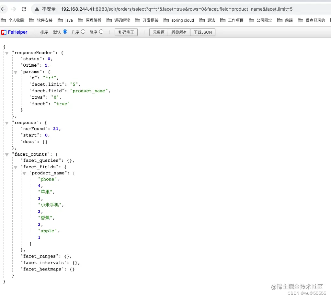Open the spring cloud bookmark folder
The height and width of the screenshot is (298, 331).
(179, 20)
